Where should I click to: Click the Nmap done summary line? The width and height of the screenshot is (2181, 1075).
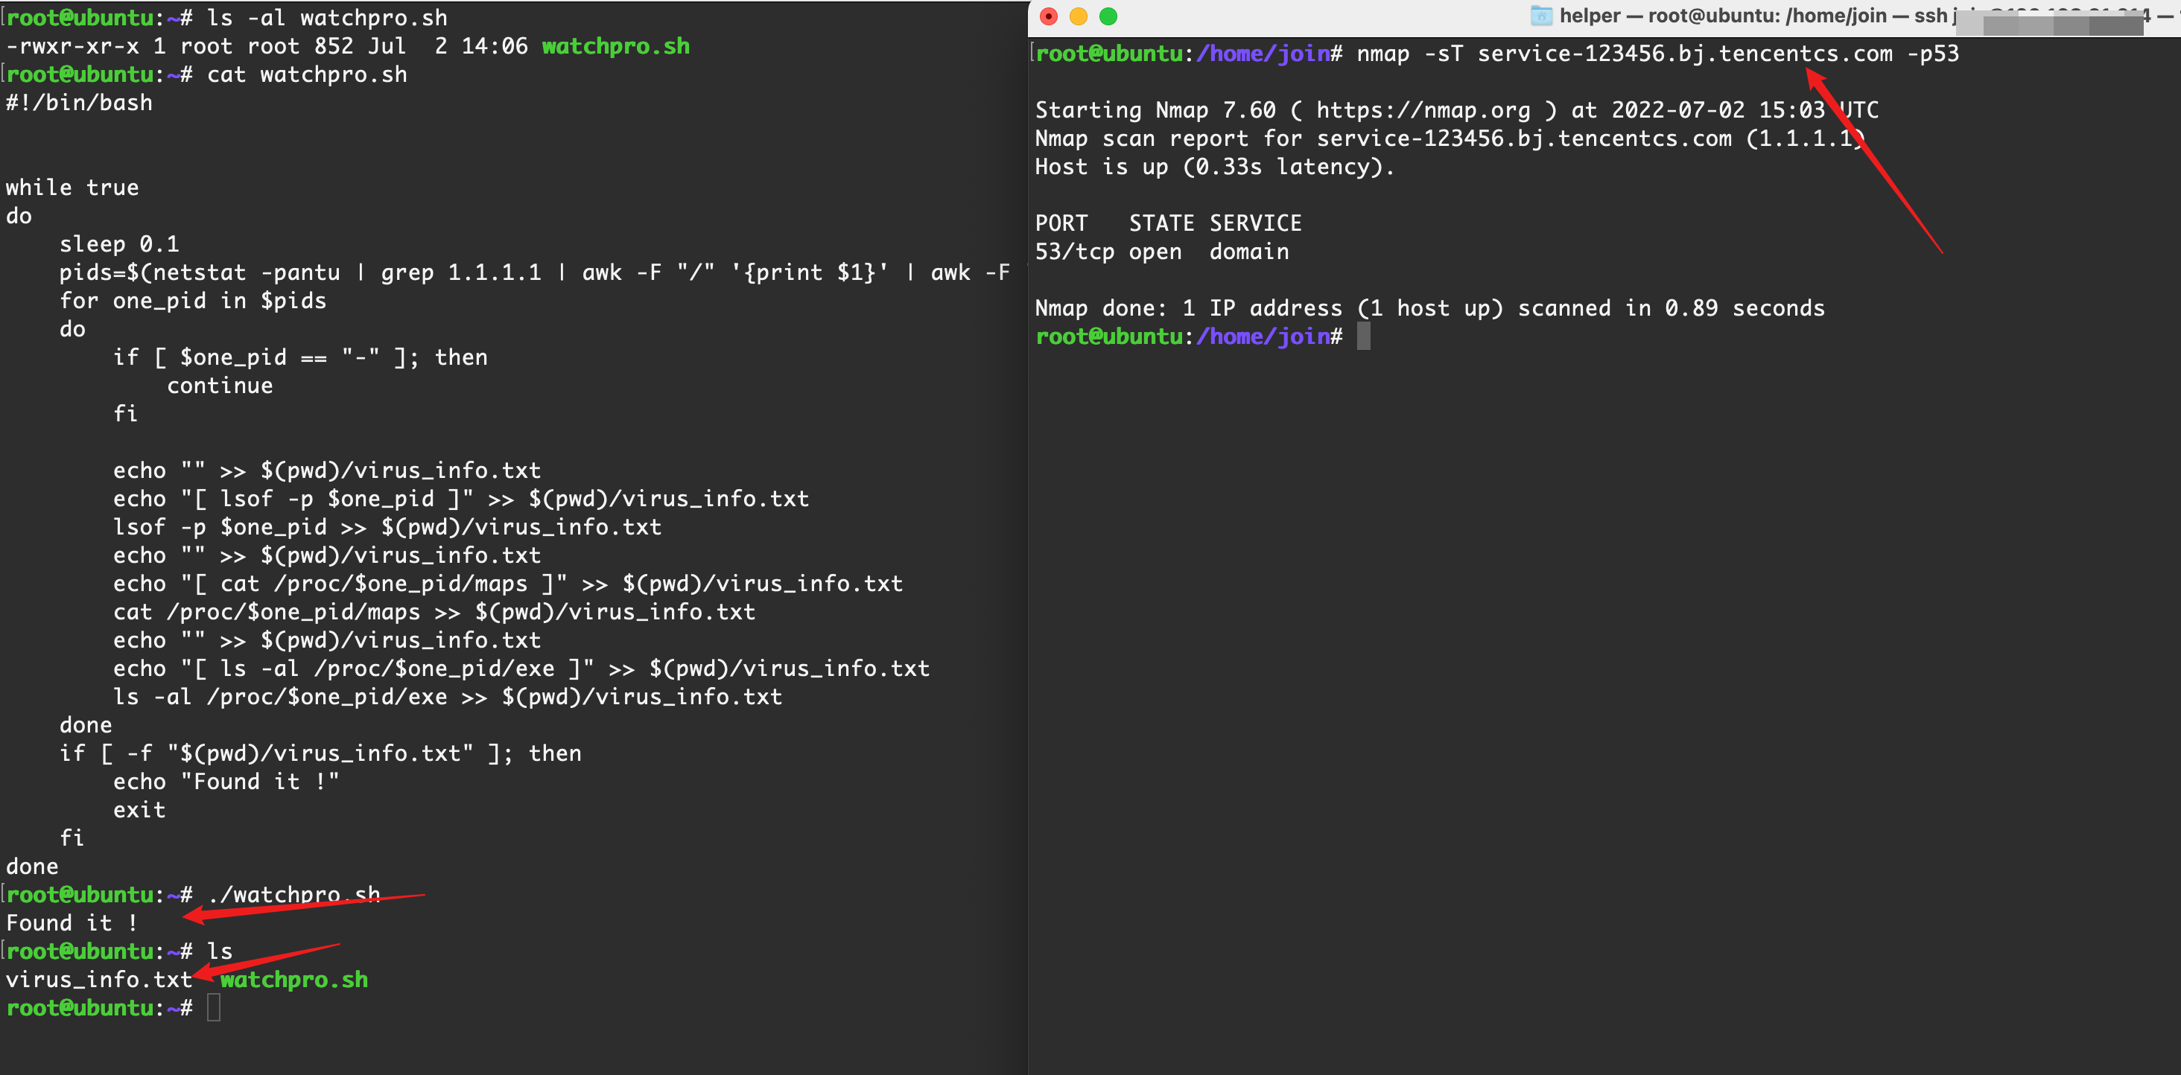(1429, 308)
